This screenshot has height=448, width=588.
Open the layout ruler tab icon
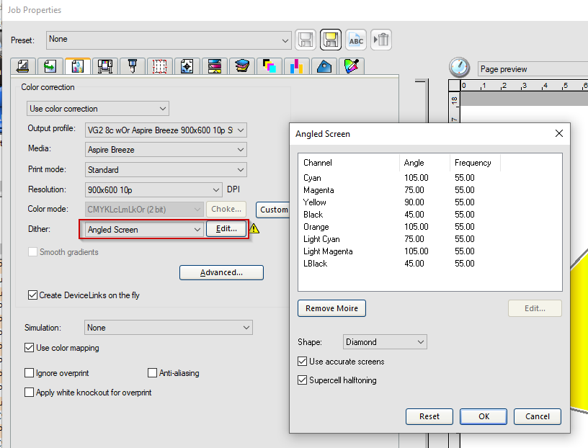pyautogui.click(x=23, y=66)
